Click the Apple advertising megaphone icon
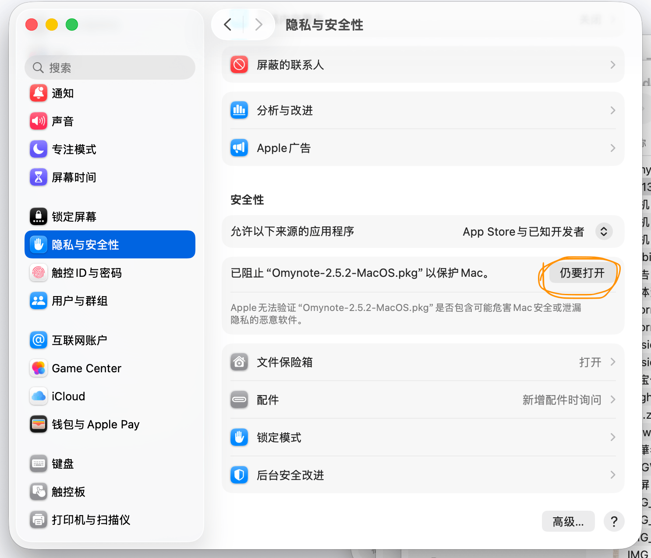This screenshot has height=558, width=651. [239, 148]
